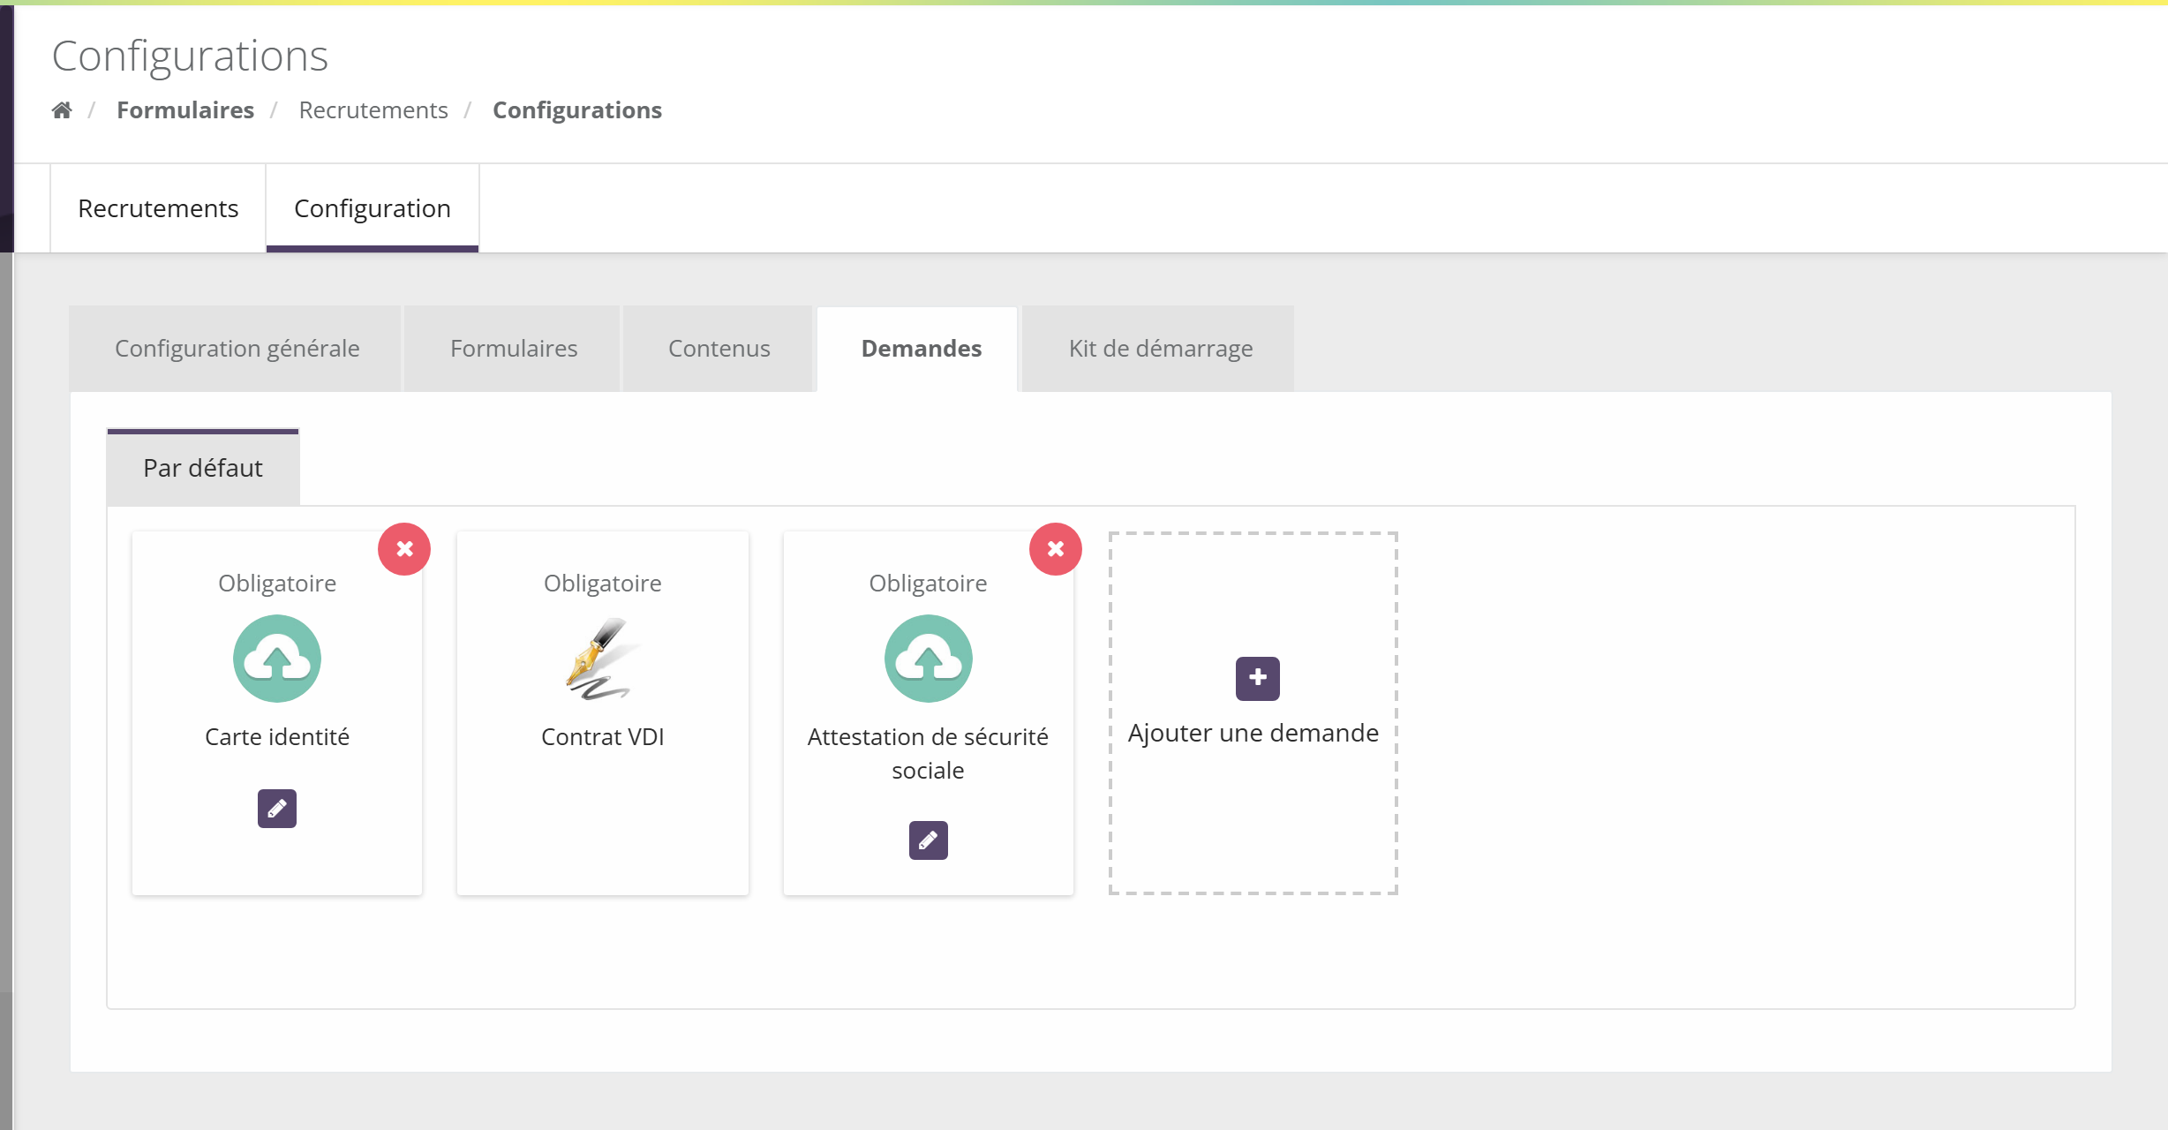Click the Configurations breadcrumb item

(x=577, y=110)
